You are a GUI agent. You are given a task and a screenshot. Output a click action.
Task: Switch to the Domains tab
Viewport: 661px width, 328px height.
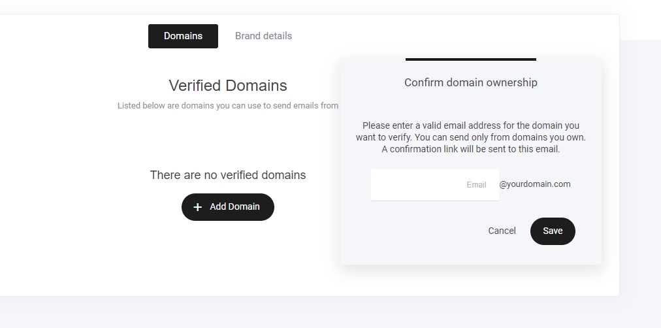pos(183,36)
